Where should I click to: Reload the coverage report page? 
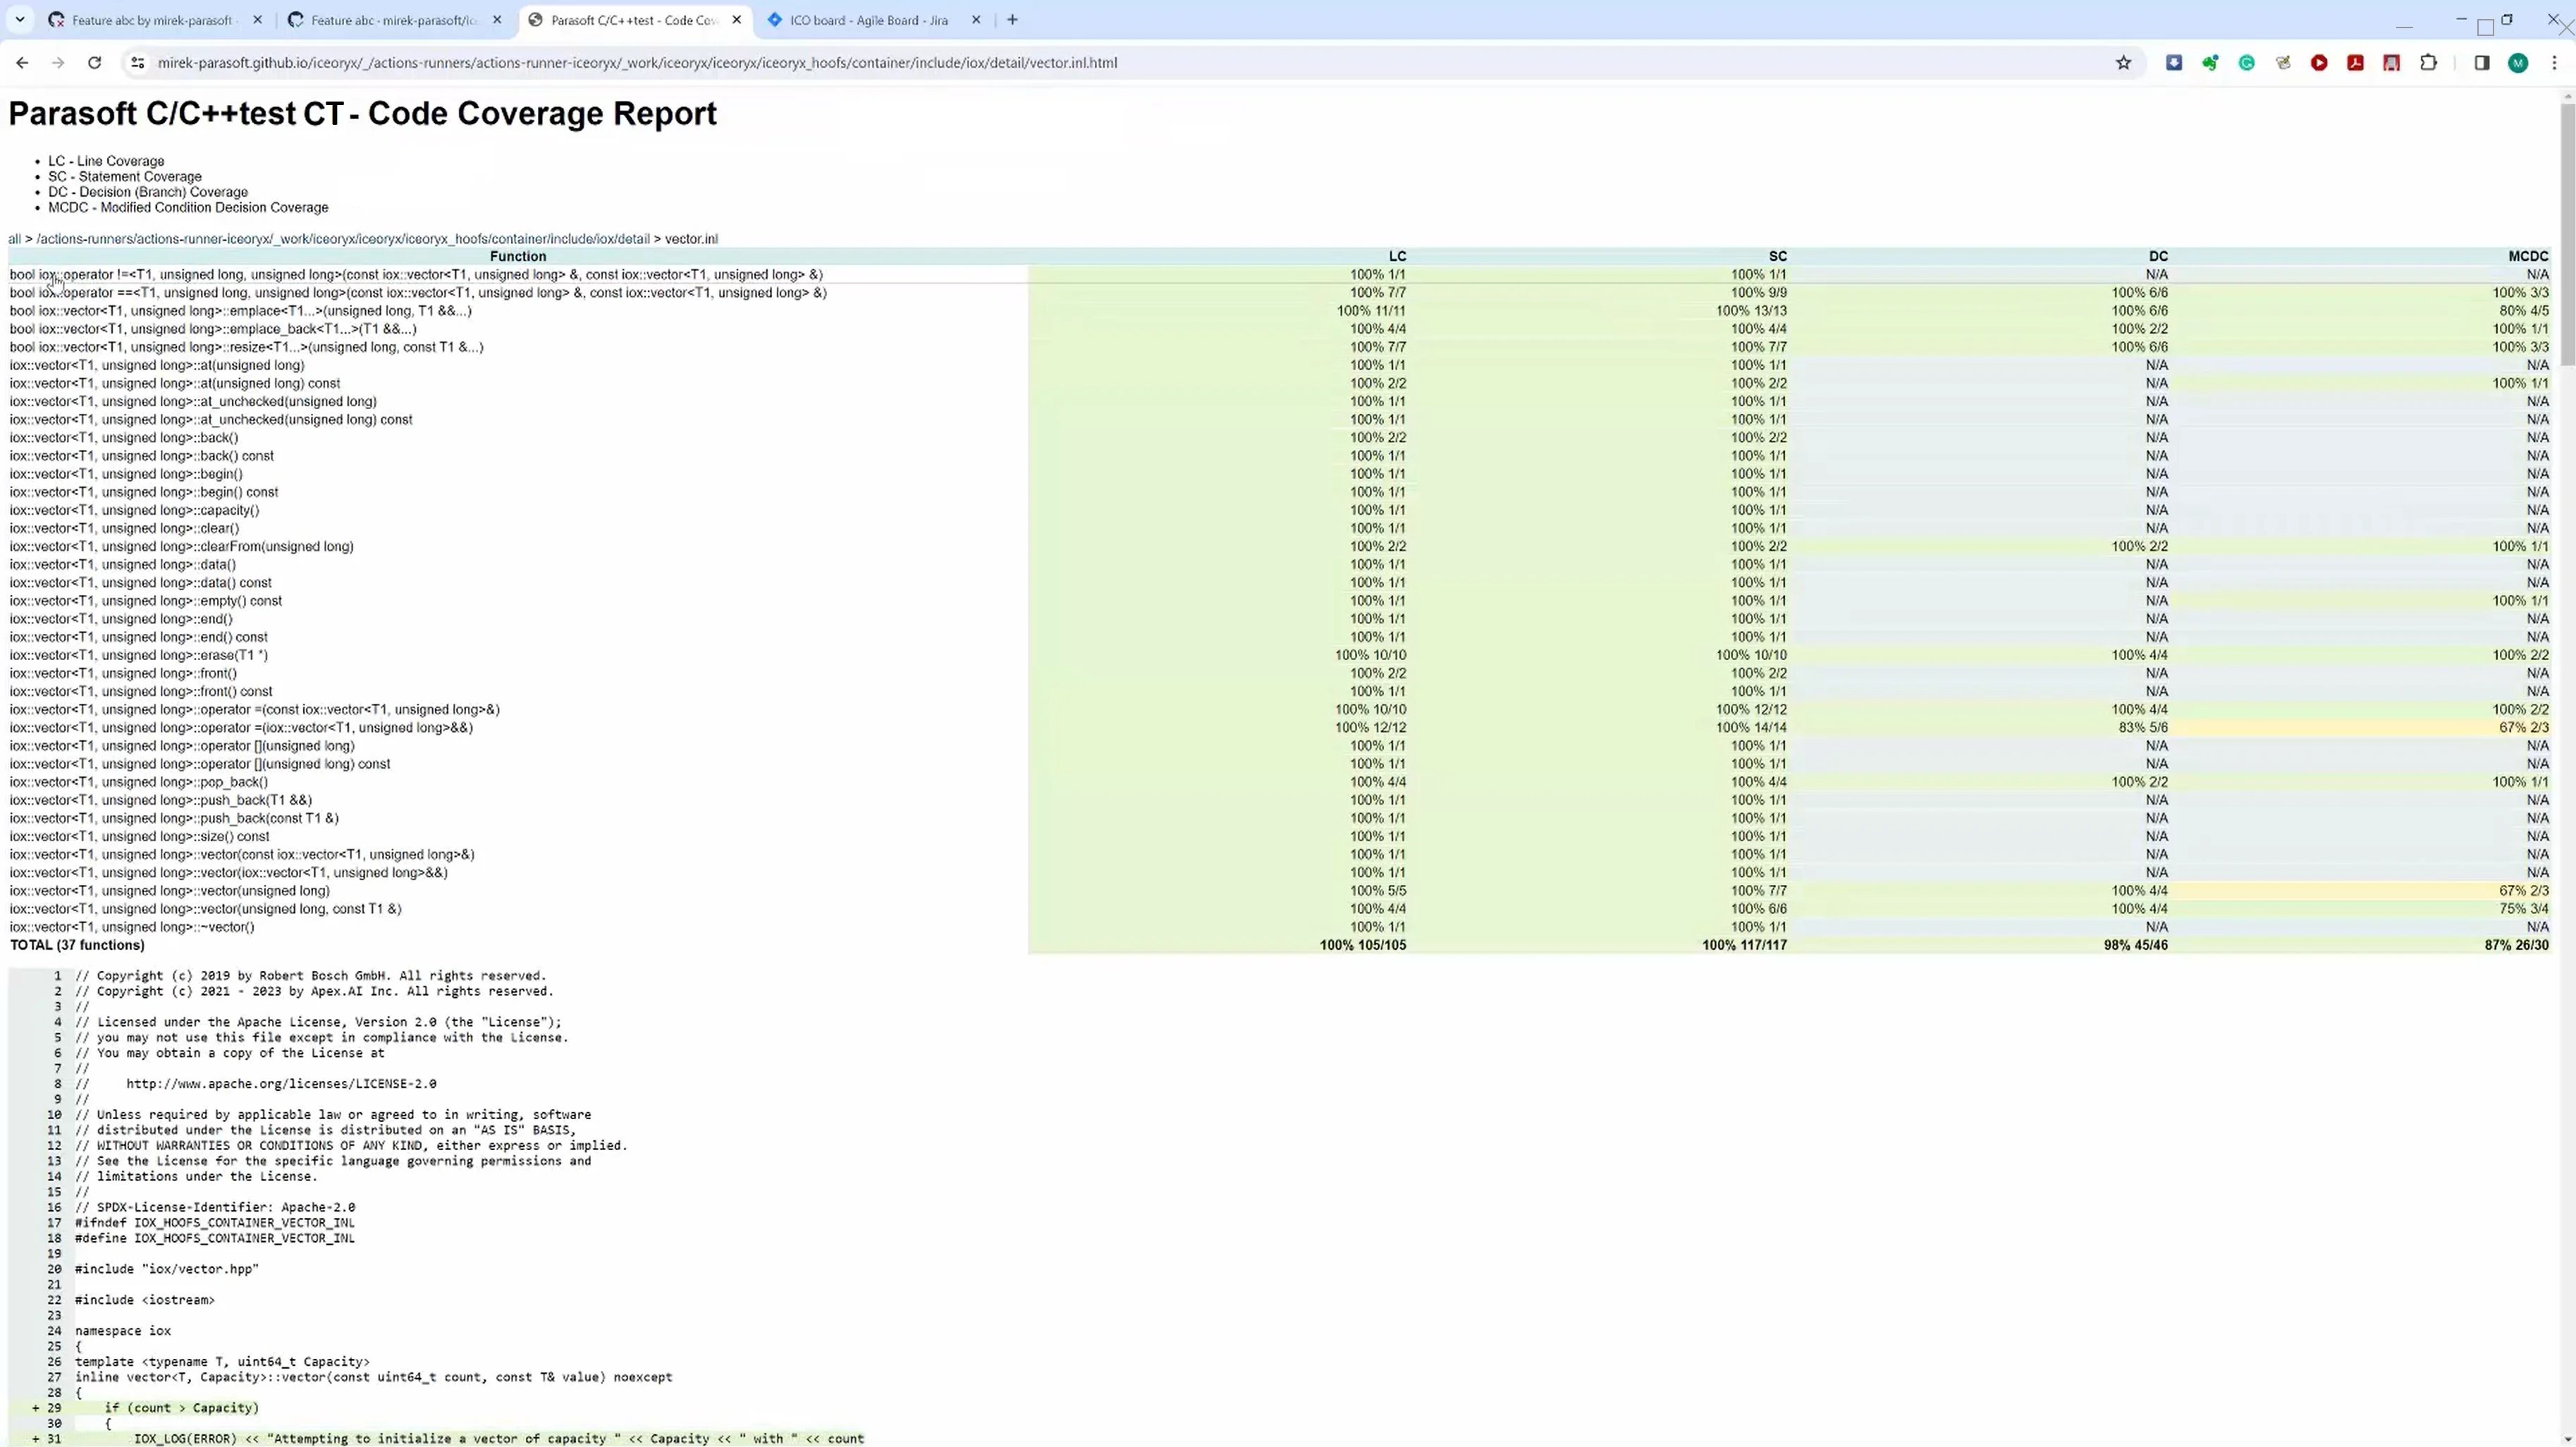[94, 63]
